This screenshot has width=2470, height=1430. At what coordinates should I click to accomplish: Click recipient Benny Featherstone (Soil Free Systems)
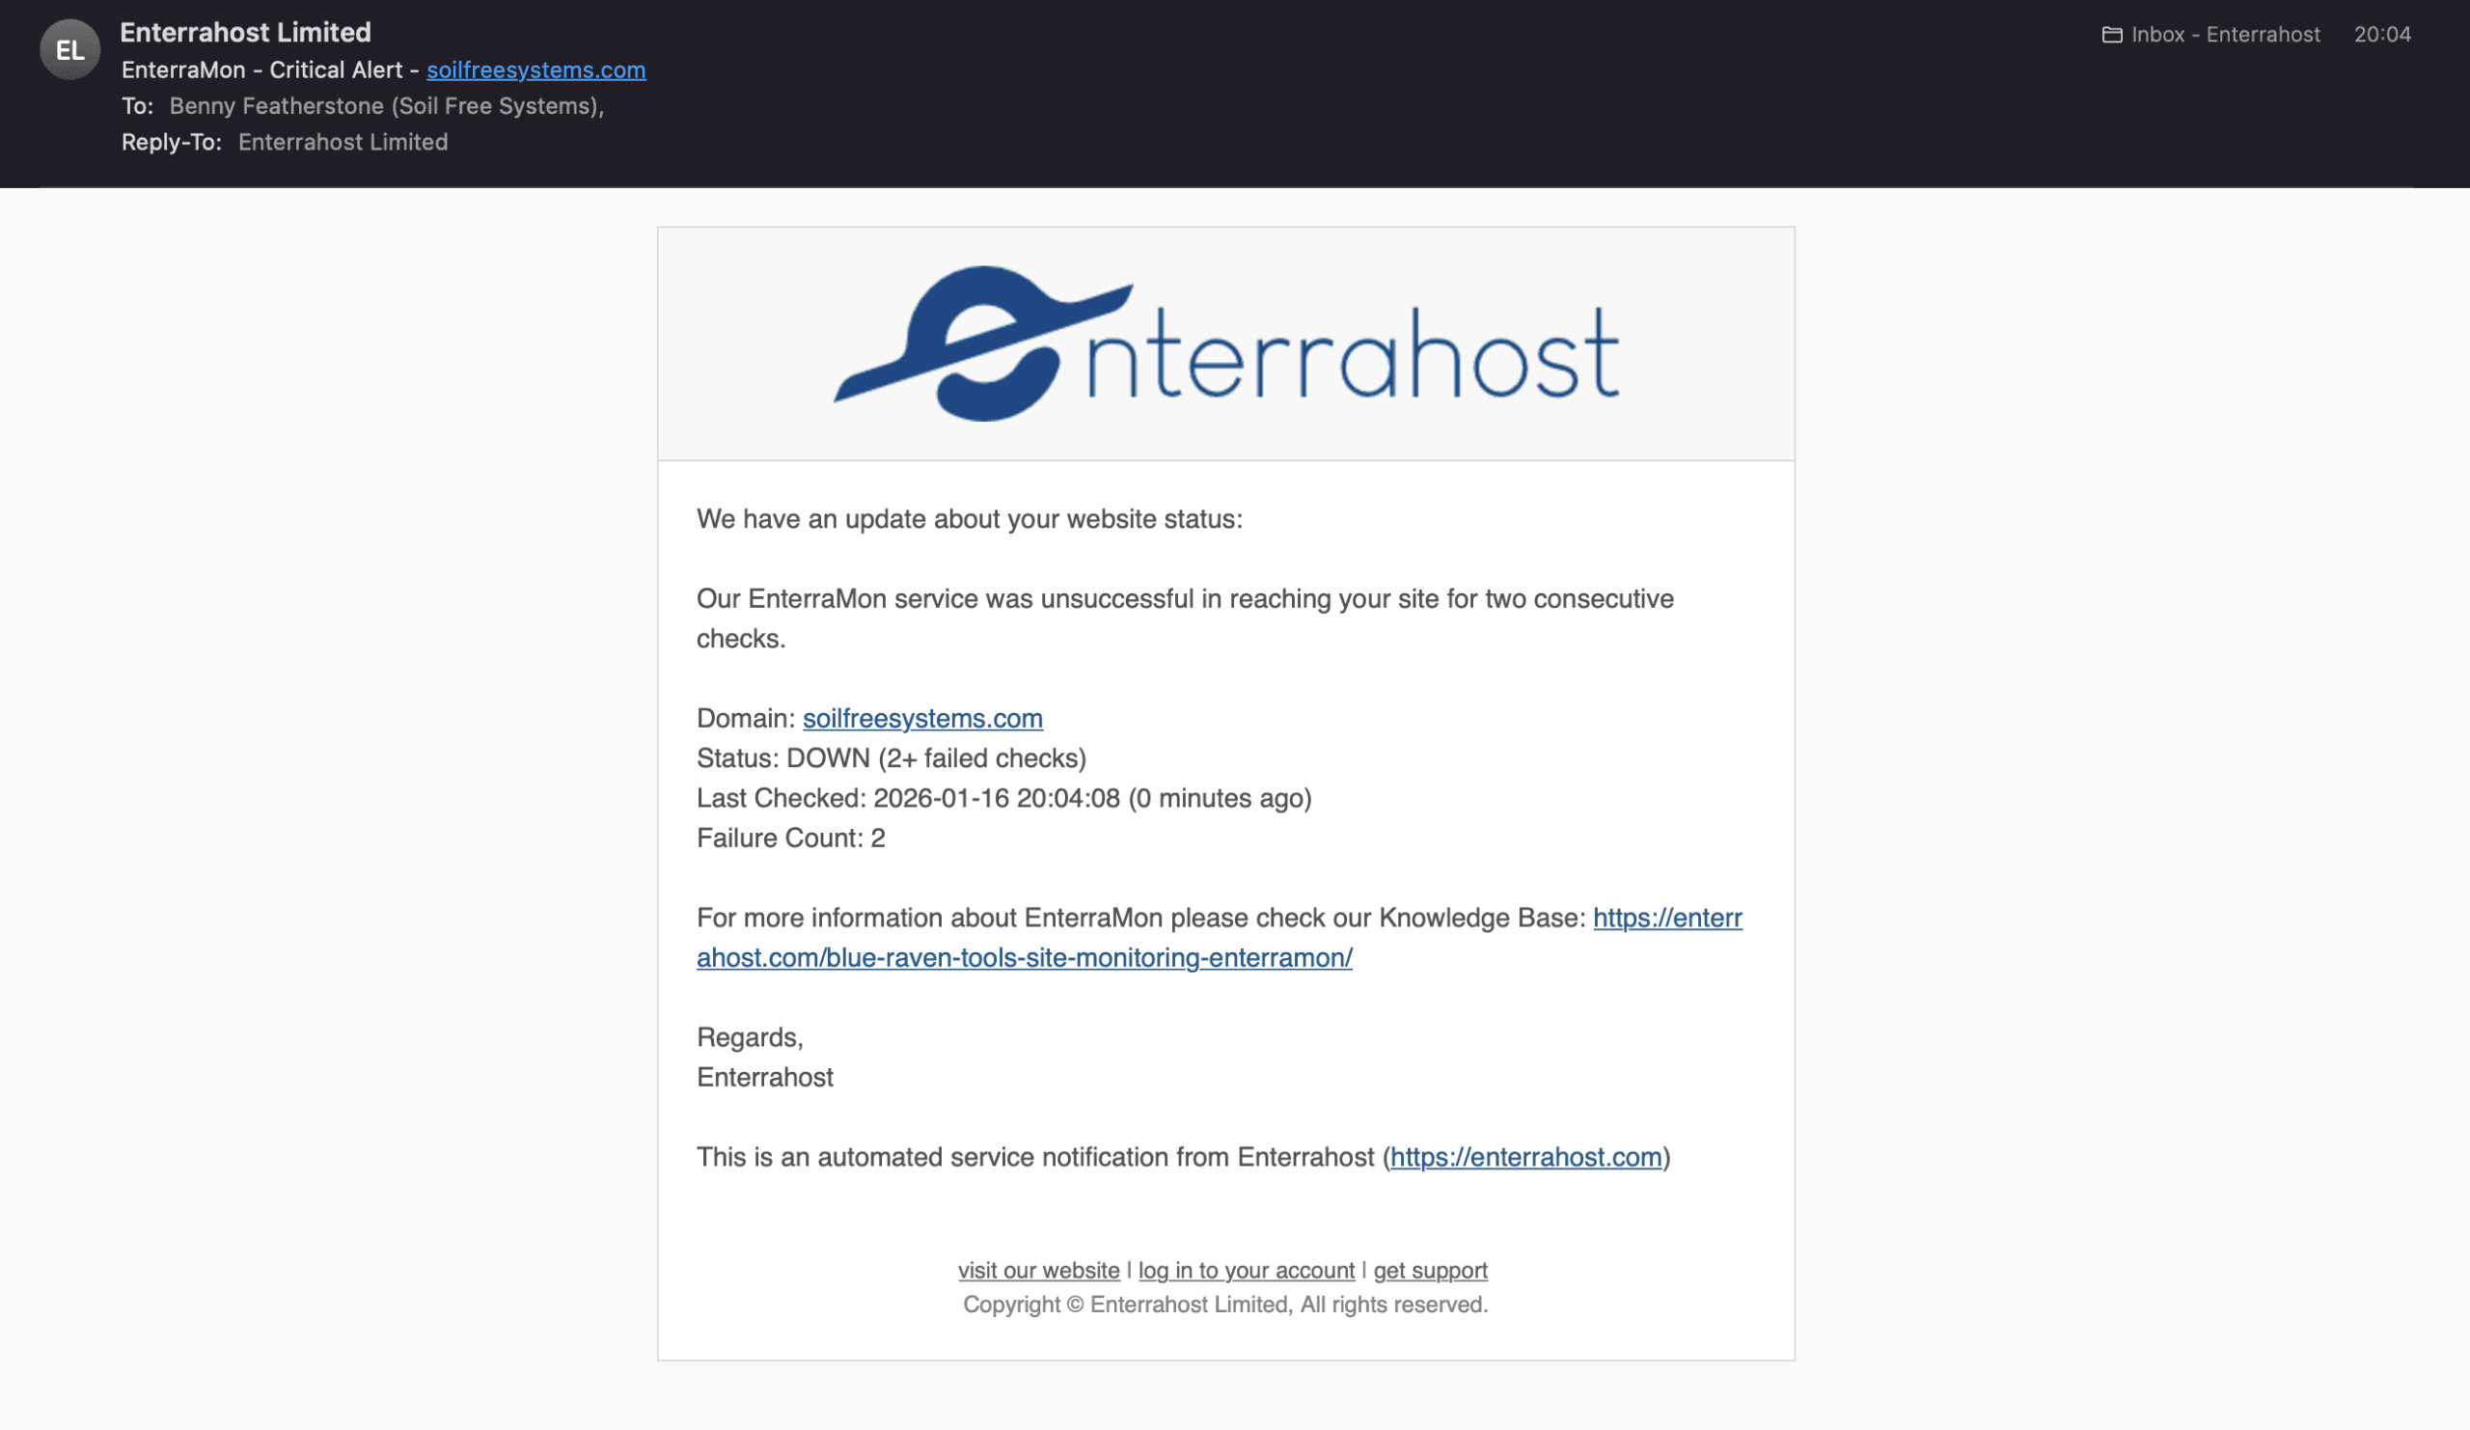pos(388,105)
